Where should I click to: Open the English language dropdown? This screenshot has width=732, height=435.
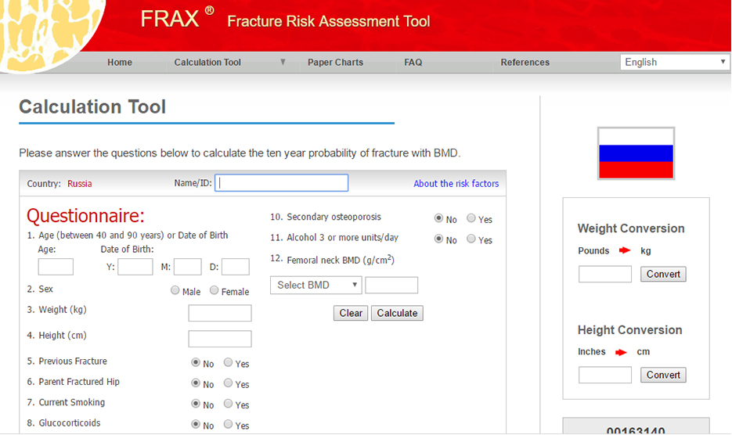pyautogui.click(x=675, y=62)
